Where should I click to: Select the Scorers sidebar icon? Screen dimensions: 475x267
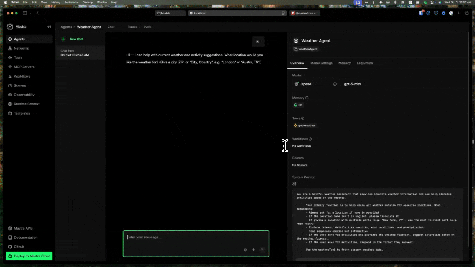click(x=9, y=85)
